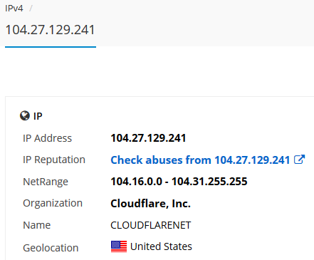Click the external link icon after abuses link
314x260 pixels.
(299, 160)
